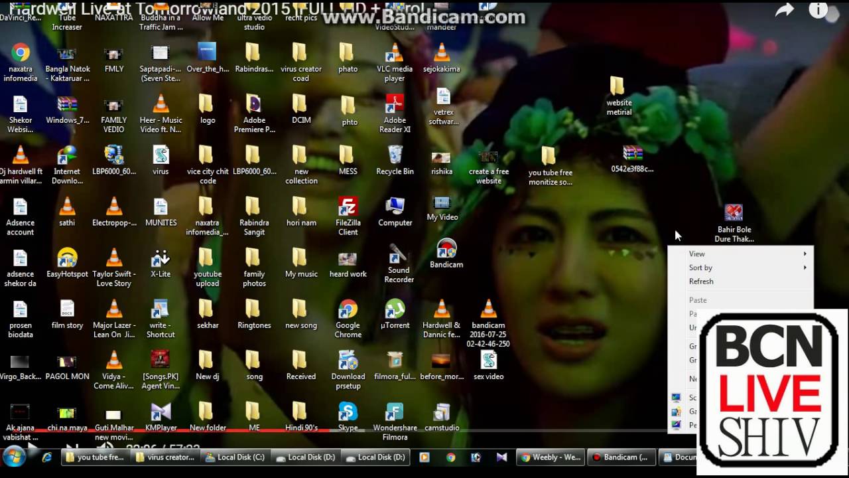Screen dimensions: 849x478
Task: Select the rishika image thumbnail
Action: pos(442,163)
